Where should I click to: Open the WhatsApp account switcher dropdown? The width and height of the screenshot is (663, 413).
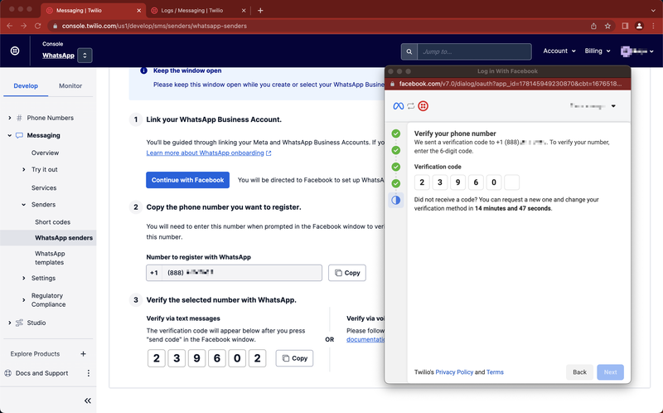coord(85,56)
